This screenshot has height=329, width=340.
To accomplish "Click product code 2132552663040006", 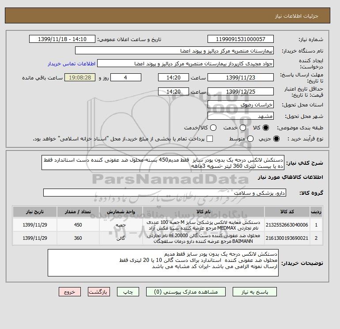I will pyautogui.click(x=287, y=225).
